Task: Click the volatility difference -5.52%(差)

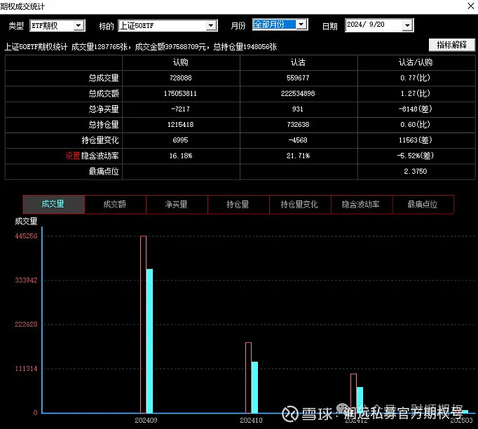Action: tap(415, 156)
